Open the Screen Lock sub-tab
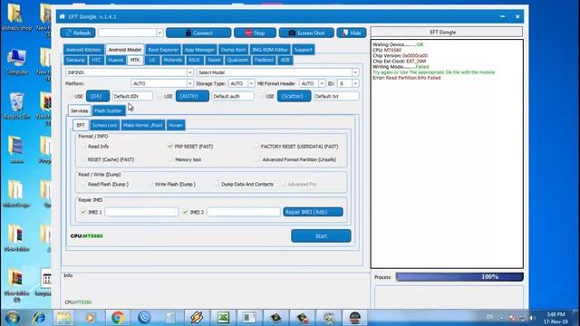Screen dimensions: 580x326 click(105, 125)
